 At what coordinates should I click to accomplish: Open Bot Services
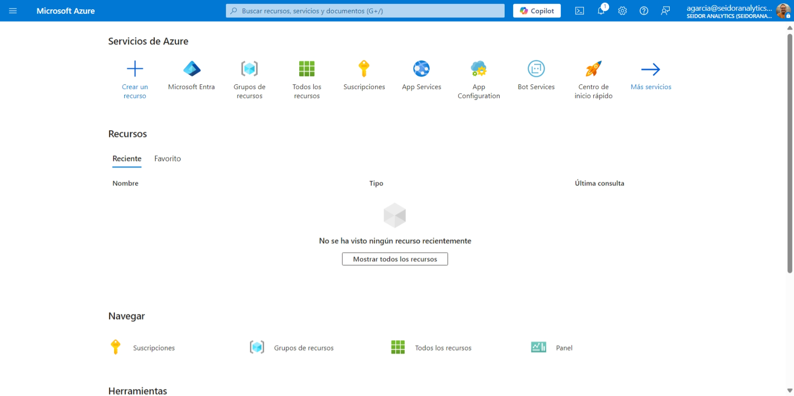coord(536,75)
